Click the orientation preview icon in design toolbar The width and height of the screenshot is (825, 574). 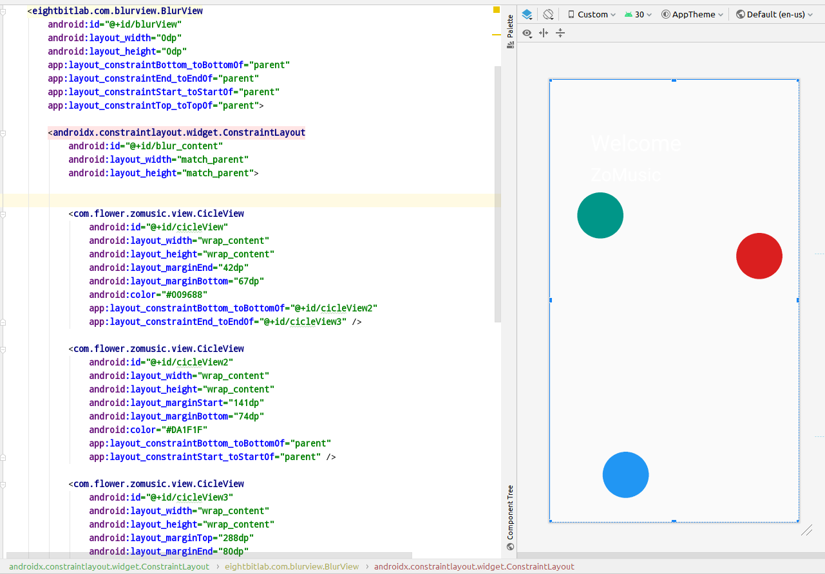548,14
